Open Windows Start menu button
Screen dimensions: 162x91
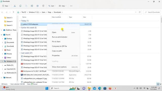(47, 88)
